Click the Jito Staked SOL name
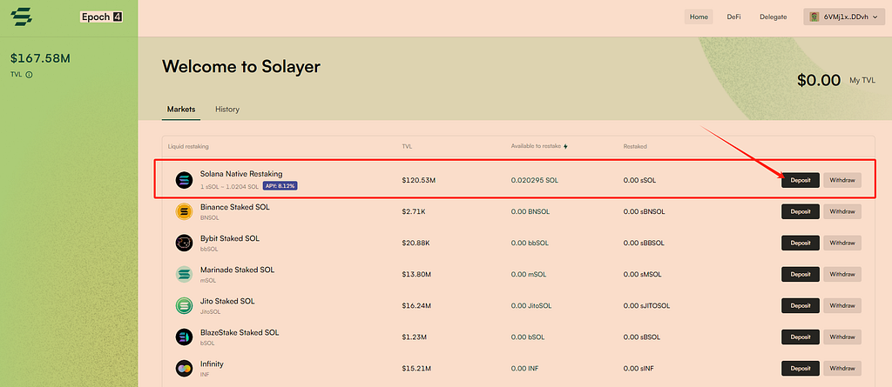This screenshot has height=387, width=892. pyautogui.click(x=227, y=301)
